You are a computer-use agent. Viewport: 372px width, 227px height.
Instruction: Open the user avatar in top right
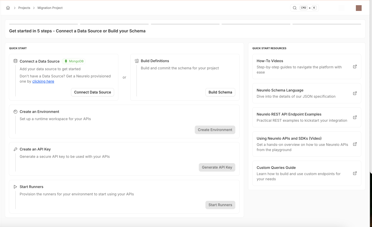tap(359, 8)
